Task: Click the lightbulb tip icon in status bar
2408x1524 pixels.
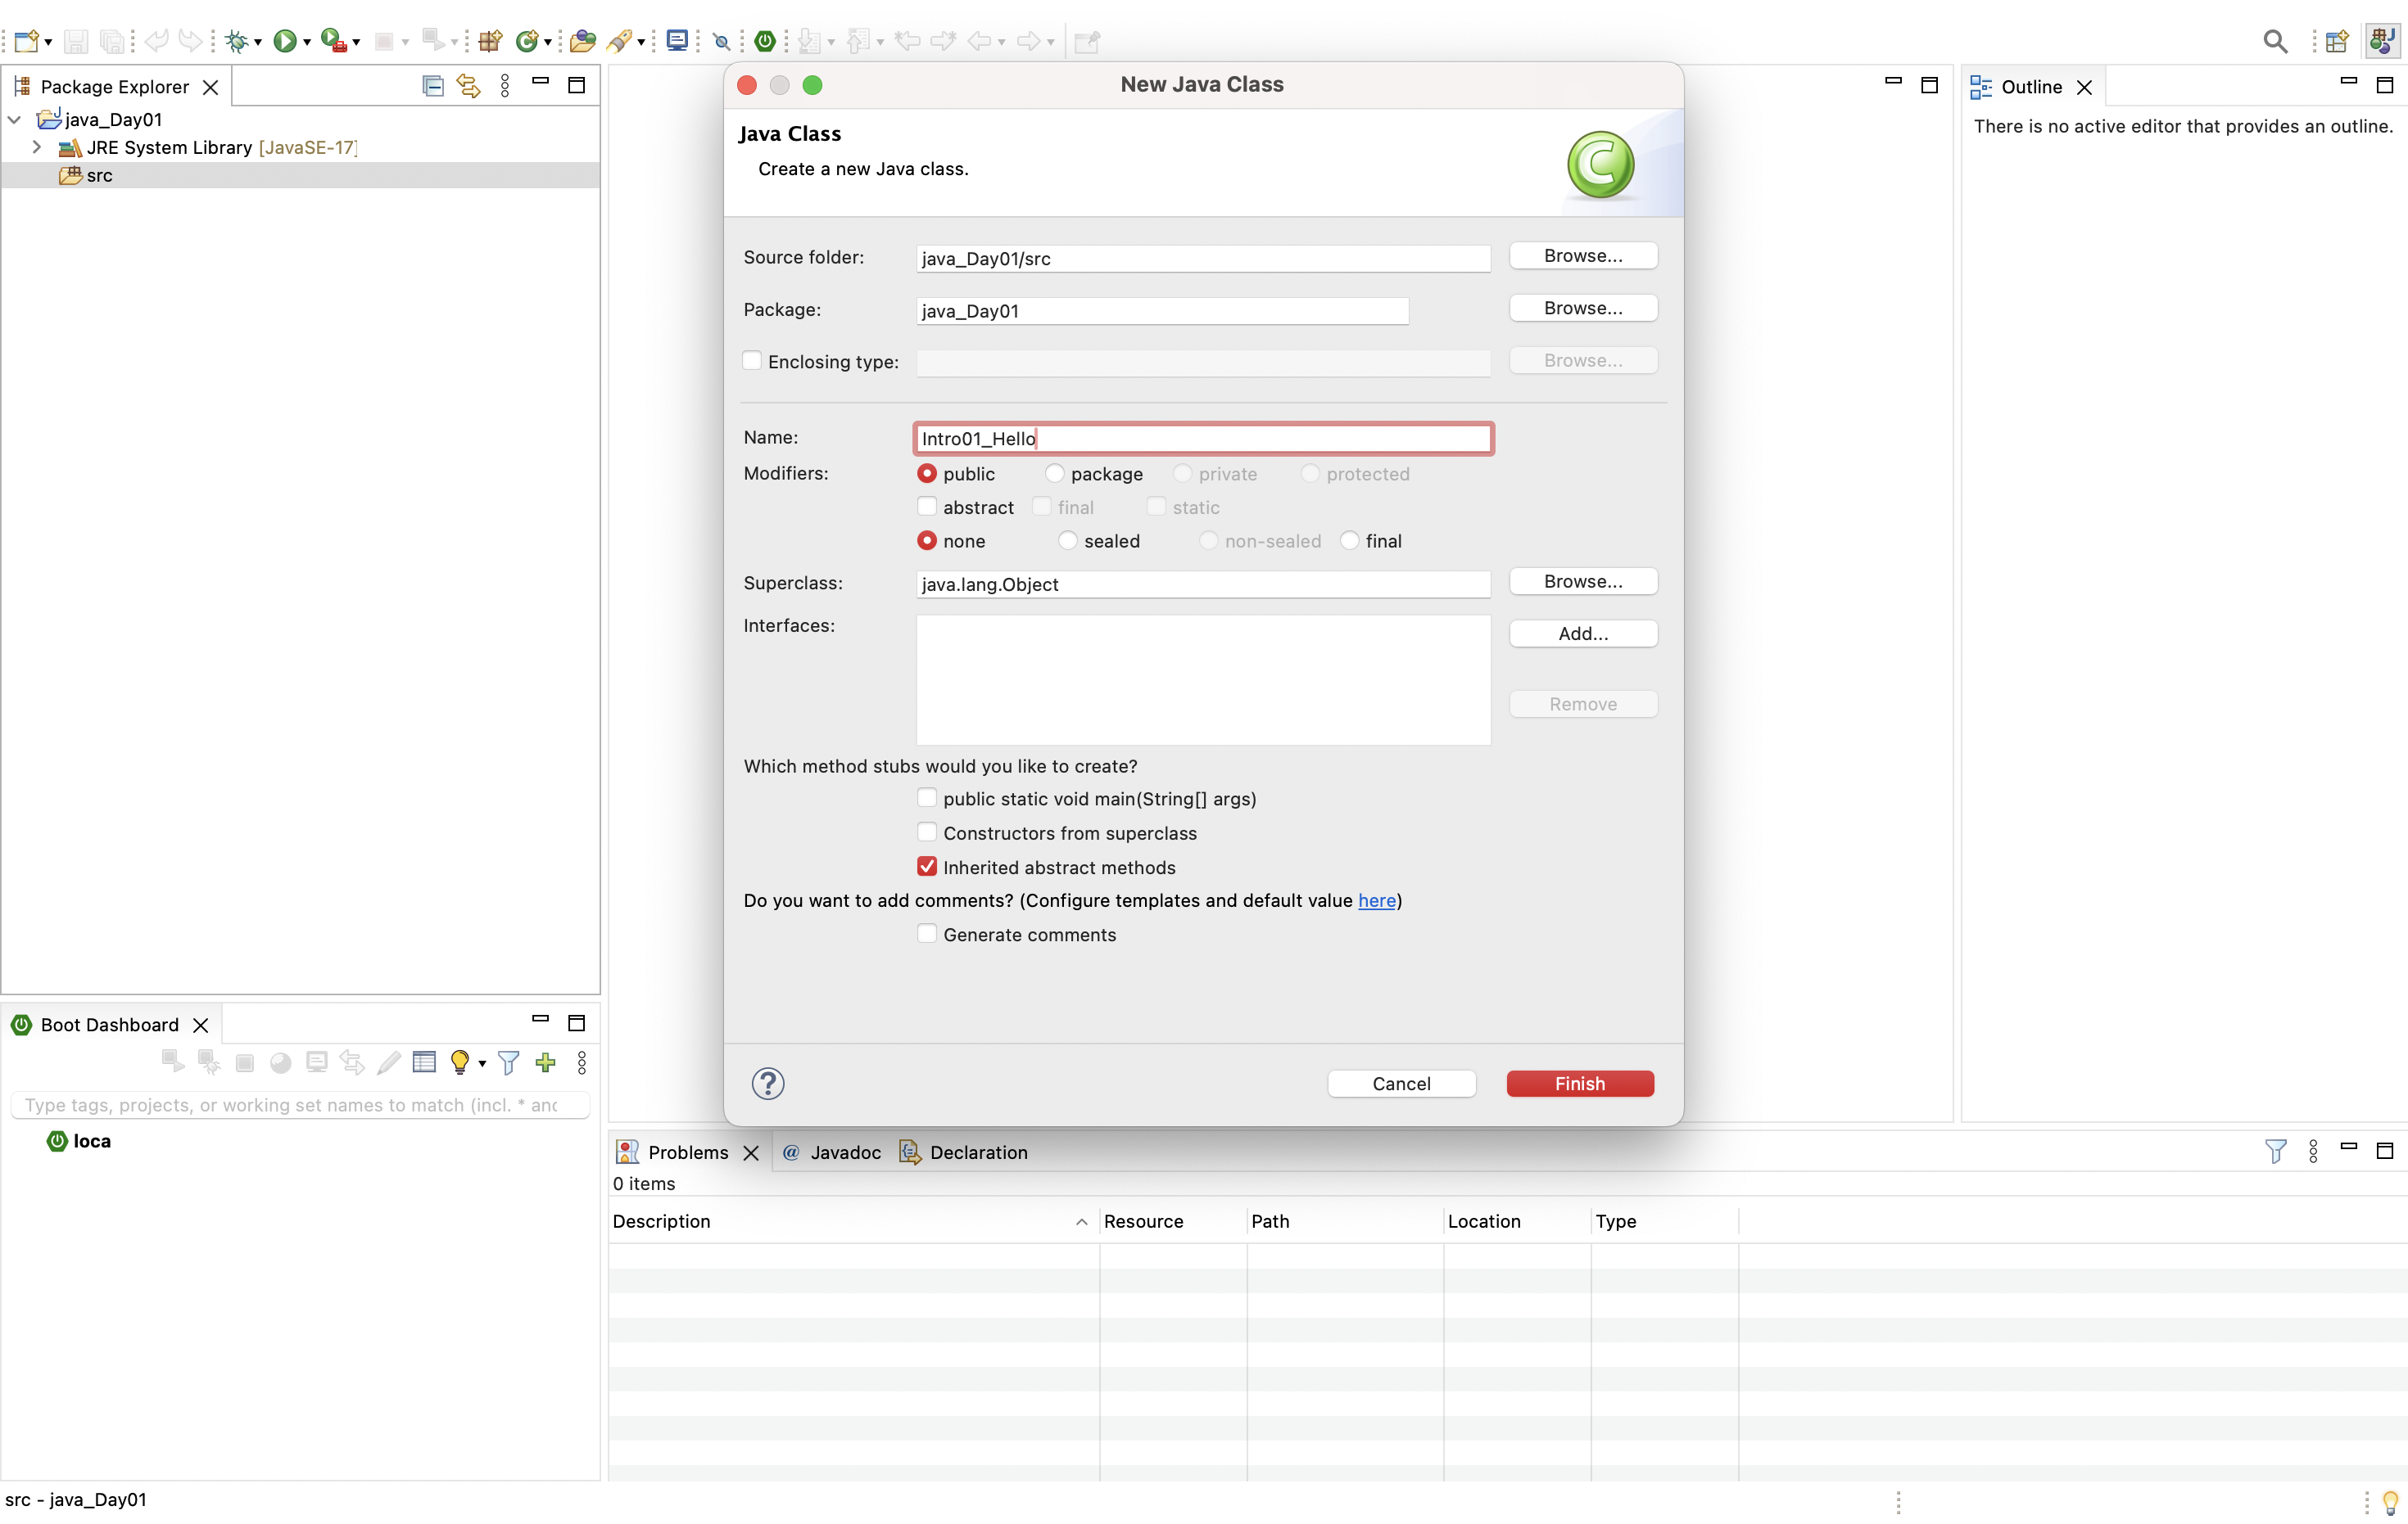Action: pos(2390,1500)
